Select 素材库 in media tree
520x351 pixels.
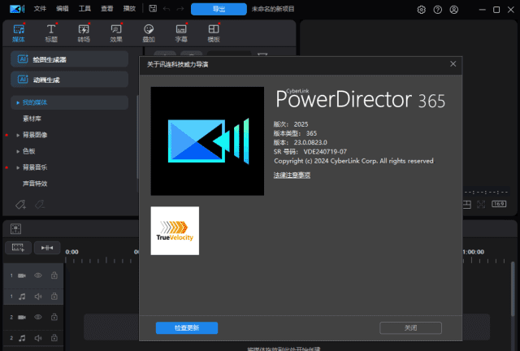(32, 119)
